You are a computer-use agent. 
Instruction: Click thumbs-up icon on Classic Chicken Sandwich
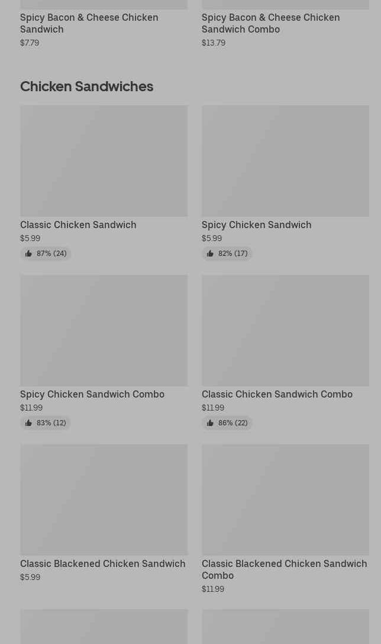(28, 254)
